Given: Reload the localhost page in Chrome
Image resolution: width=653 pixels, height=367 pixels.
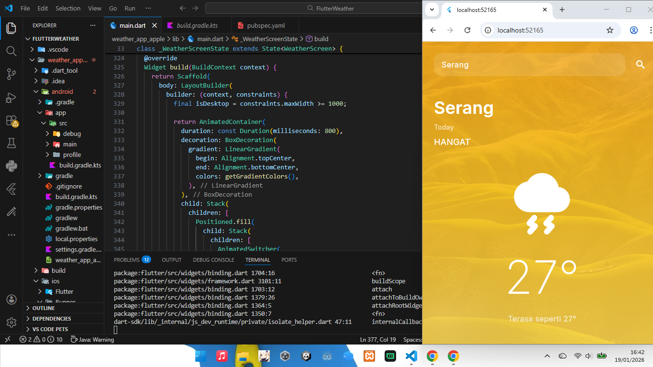Looking at the screenshot, I should click(x=467, y=30).
